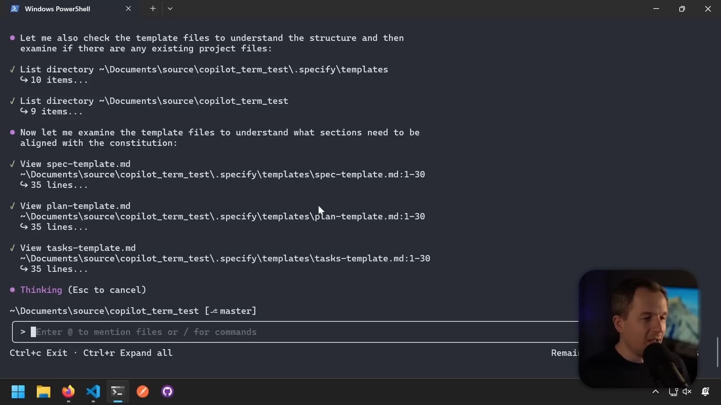
Task: Launch Visual Studio Code from the taskbar
Action: coord(93,391)
